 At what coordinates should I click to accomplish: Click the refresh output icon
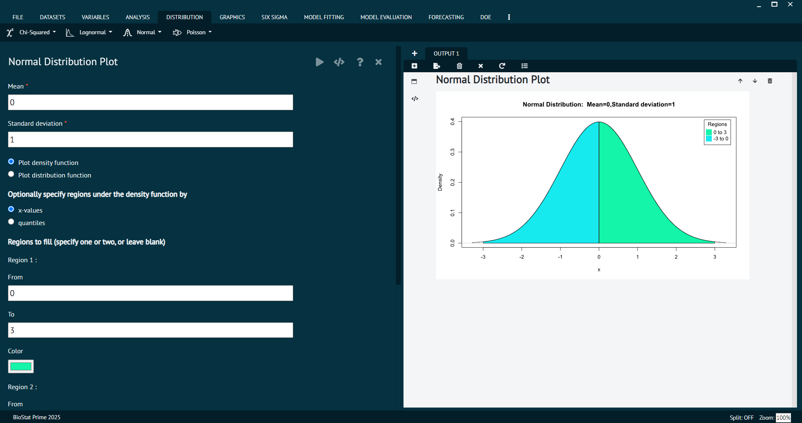(502, 66)
